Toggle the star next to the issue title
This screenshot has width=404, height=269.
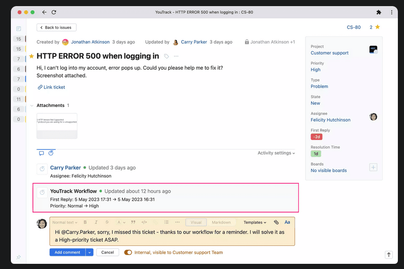pyautogui.click(x=32, y=56)
